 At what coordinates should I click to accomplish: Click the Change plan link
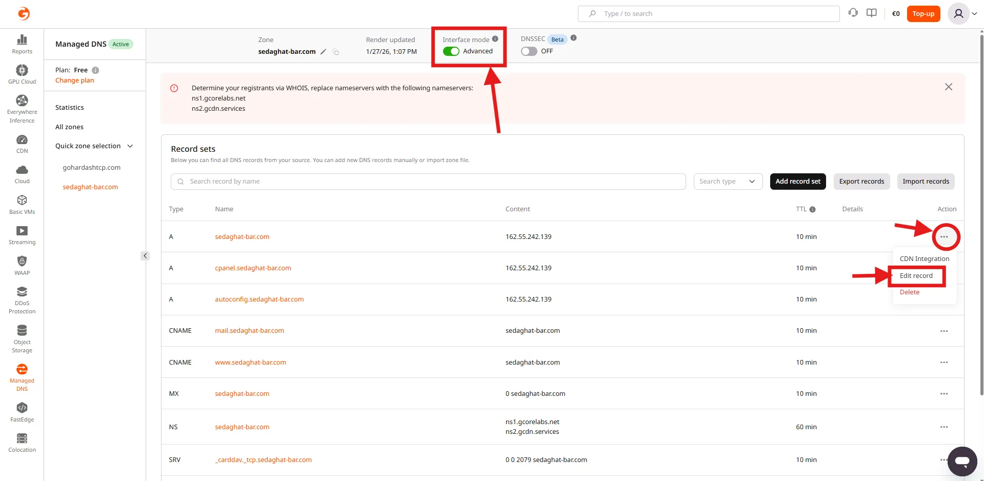point(75,81)
